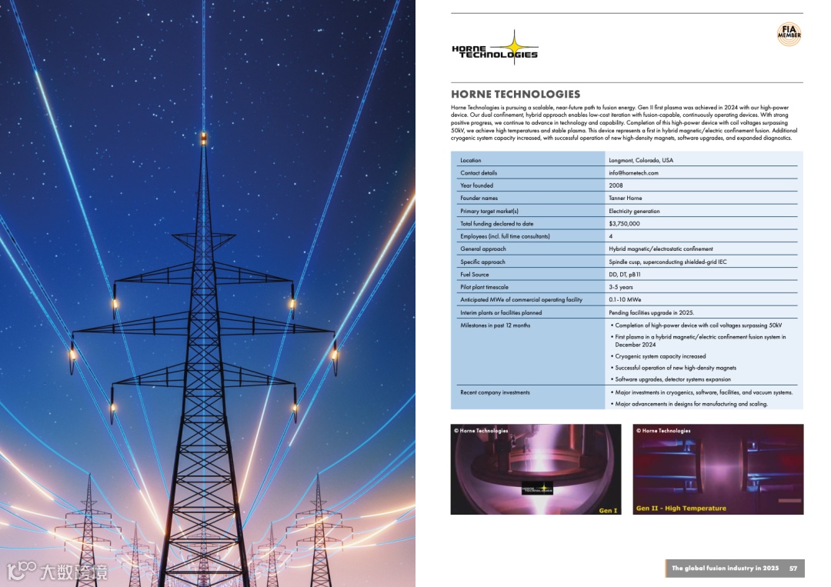This screenshot has height=587, width=831.
Task: Click the 'Pilot plant timescale' label
Action: pyautogui.click(x=485, y=287)
